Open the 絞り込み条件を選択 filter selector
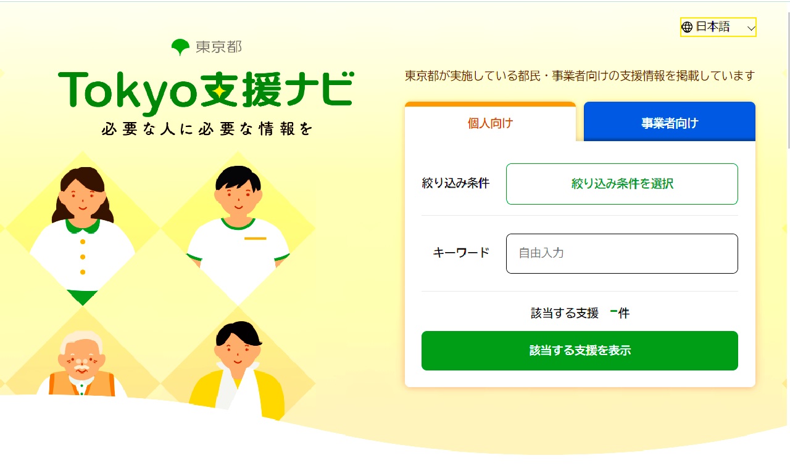This screenshot has width=790, height=466. 622,184
